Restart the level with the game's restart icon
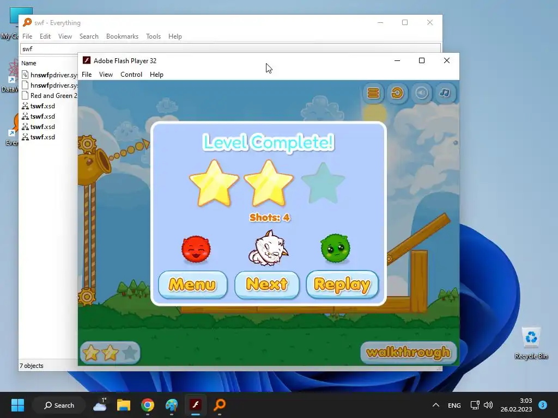This screenshot has height=418, width=558. coord(397,93)
